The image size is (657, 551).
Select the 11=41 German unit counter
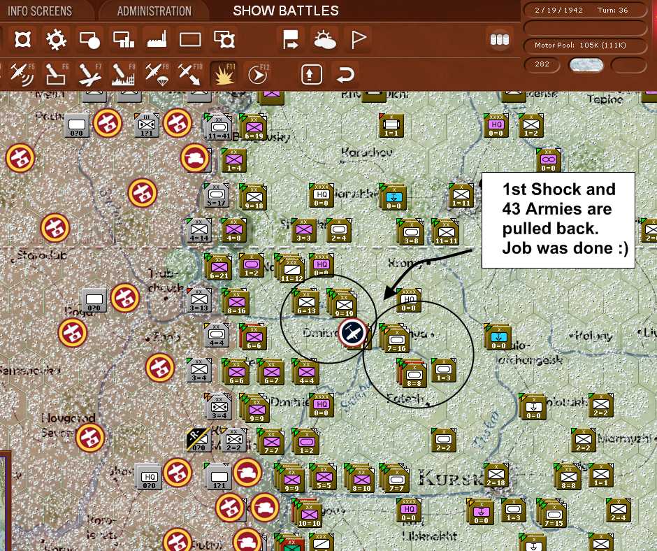pyautogui.click(x=218, y=127)
